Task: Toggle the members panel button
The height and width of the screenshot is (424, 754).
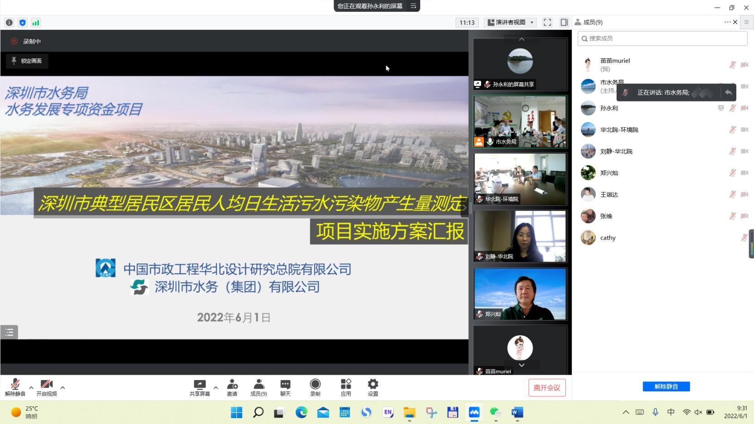Action: (564, 23)
